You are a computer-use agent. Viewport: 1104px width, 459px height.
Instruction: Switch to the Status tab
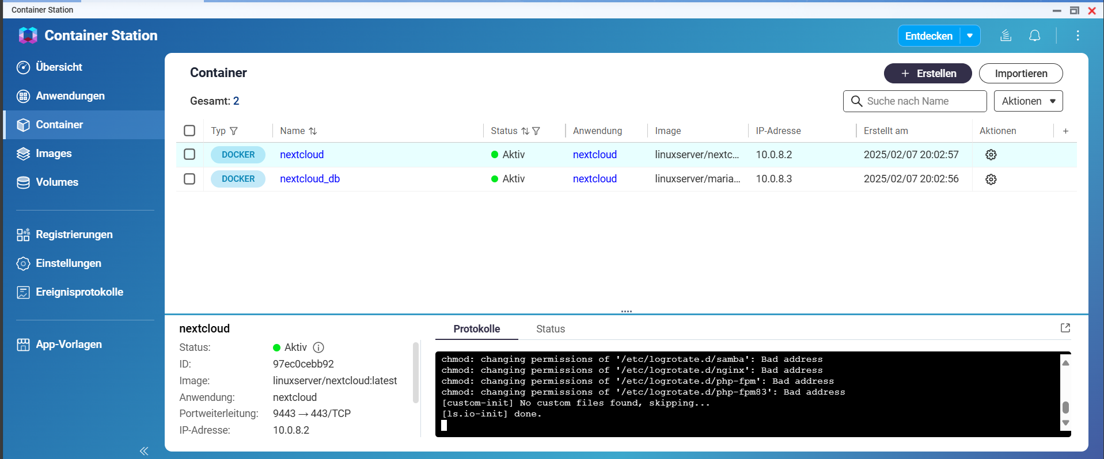click(551, 329)
